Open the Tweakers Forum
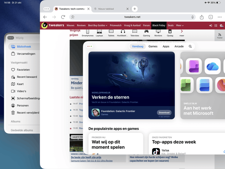This screenshot has width=225, height=169. [x=146, y=25]
